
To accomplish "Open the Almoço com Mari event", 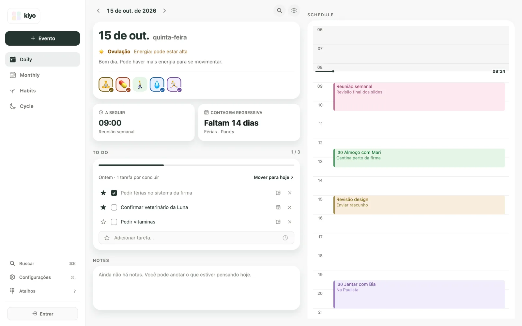I will point(419,158).
